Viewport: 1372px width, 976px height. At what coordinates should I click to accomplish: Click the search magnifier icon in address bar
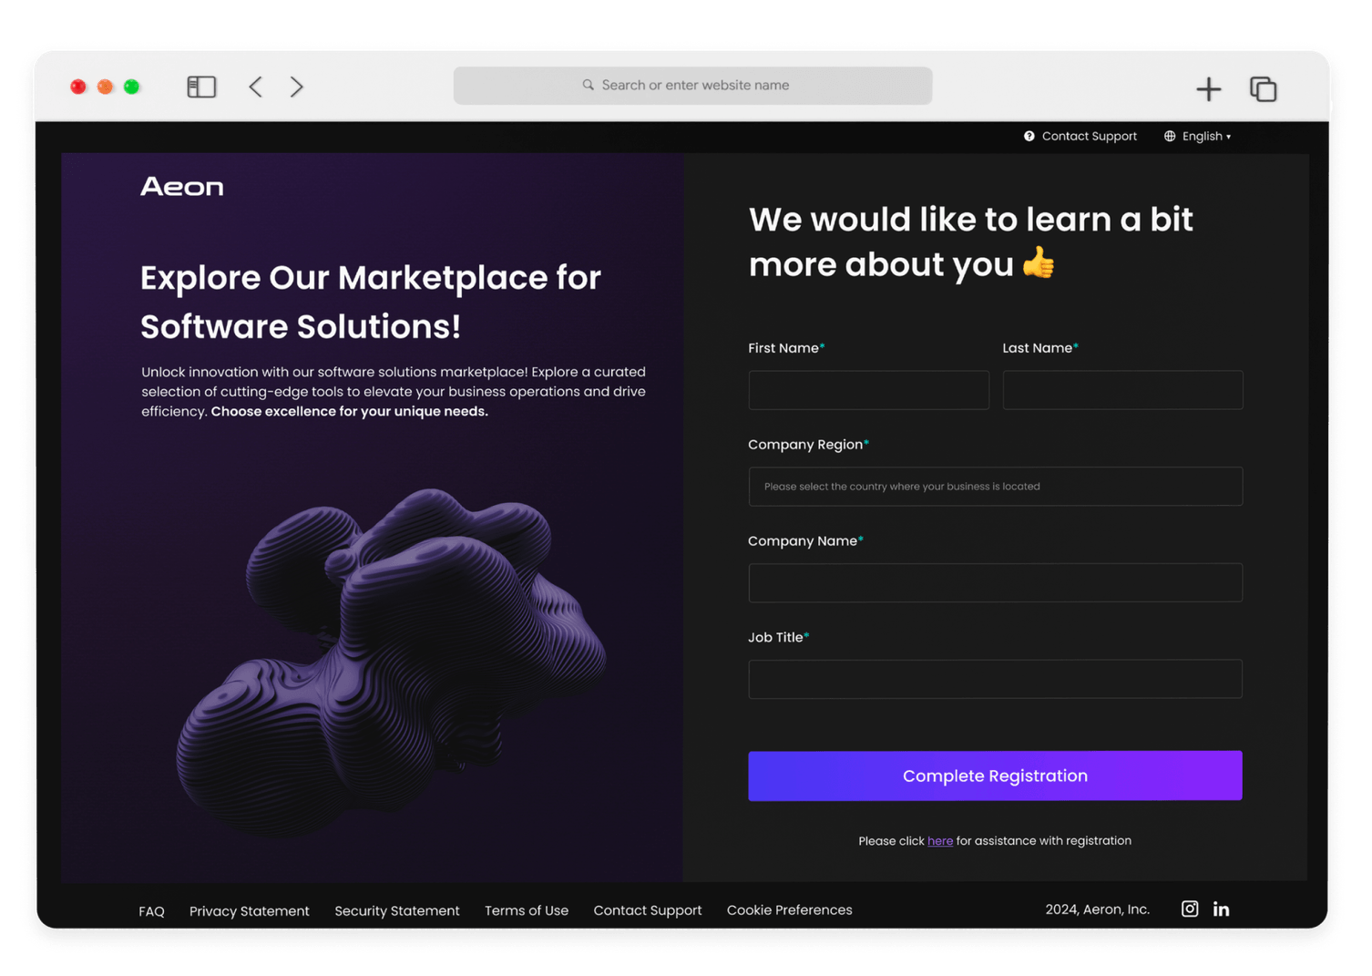point(589,85)
